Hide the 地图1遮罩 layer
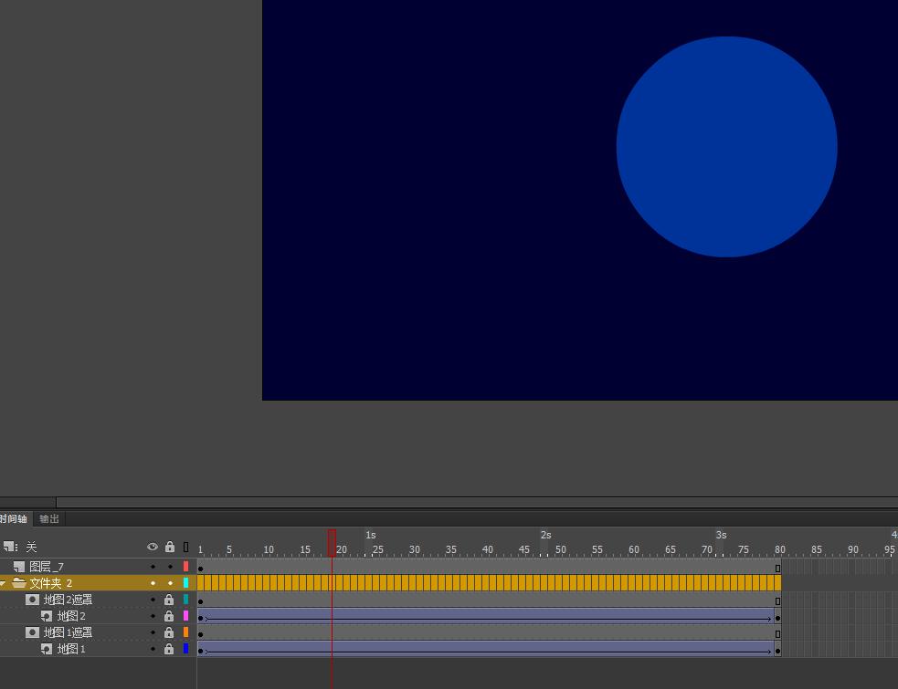The width and height of the screenshot is (898, 689). coord(153,632)
